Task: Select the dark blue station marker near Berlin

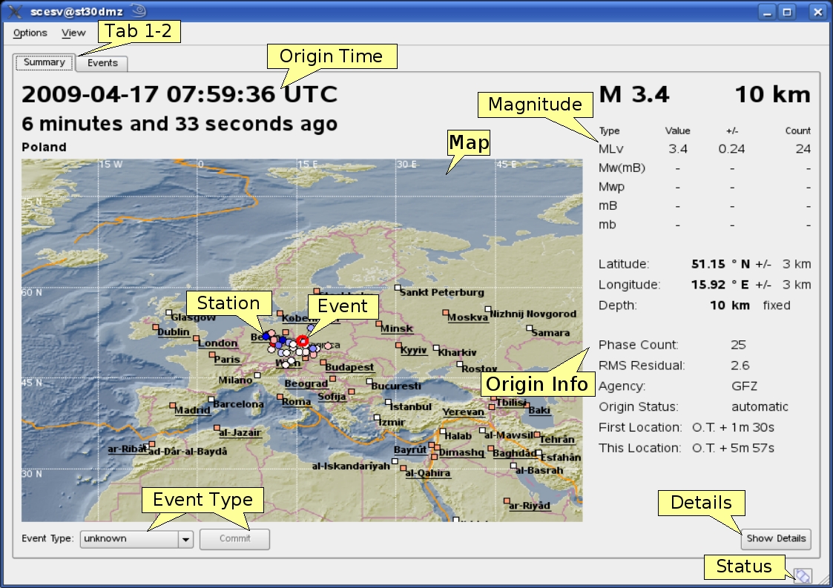Action: click(x=266, y=336)
